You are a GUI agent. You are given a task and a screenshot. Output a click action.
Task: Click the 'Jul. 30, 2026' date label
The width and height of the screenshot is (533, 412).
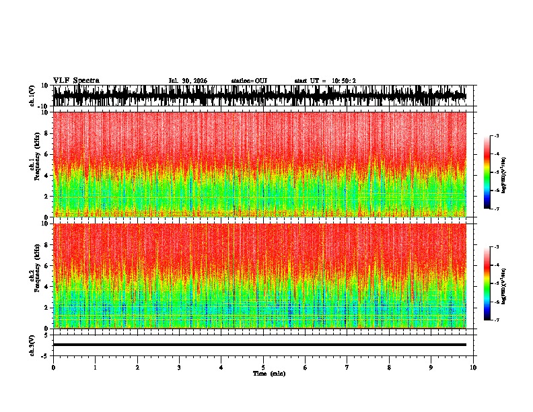[188, 81]
